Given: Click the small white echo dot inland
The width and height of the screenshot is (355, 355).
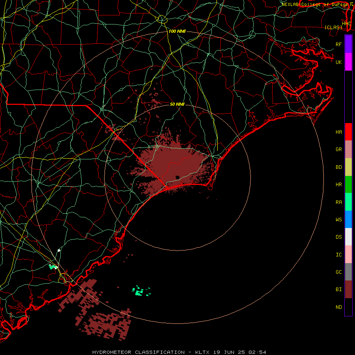Looking at the screenshot, I should point(59,250).
